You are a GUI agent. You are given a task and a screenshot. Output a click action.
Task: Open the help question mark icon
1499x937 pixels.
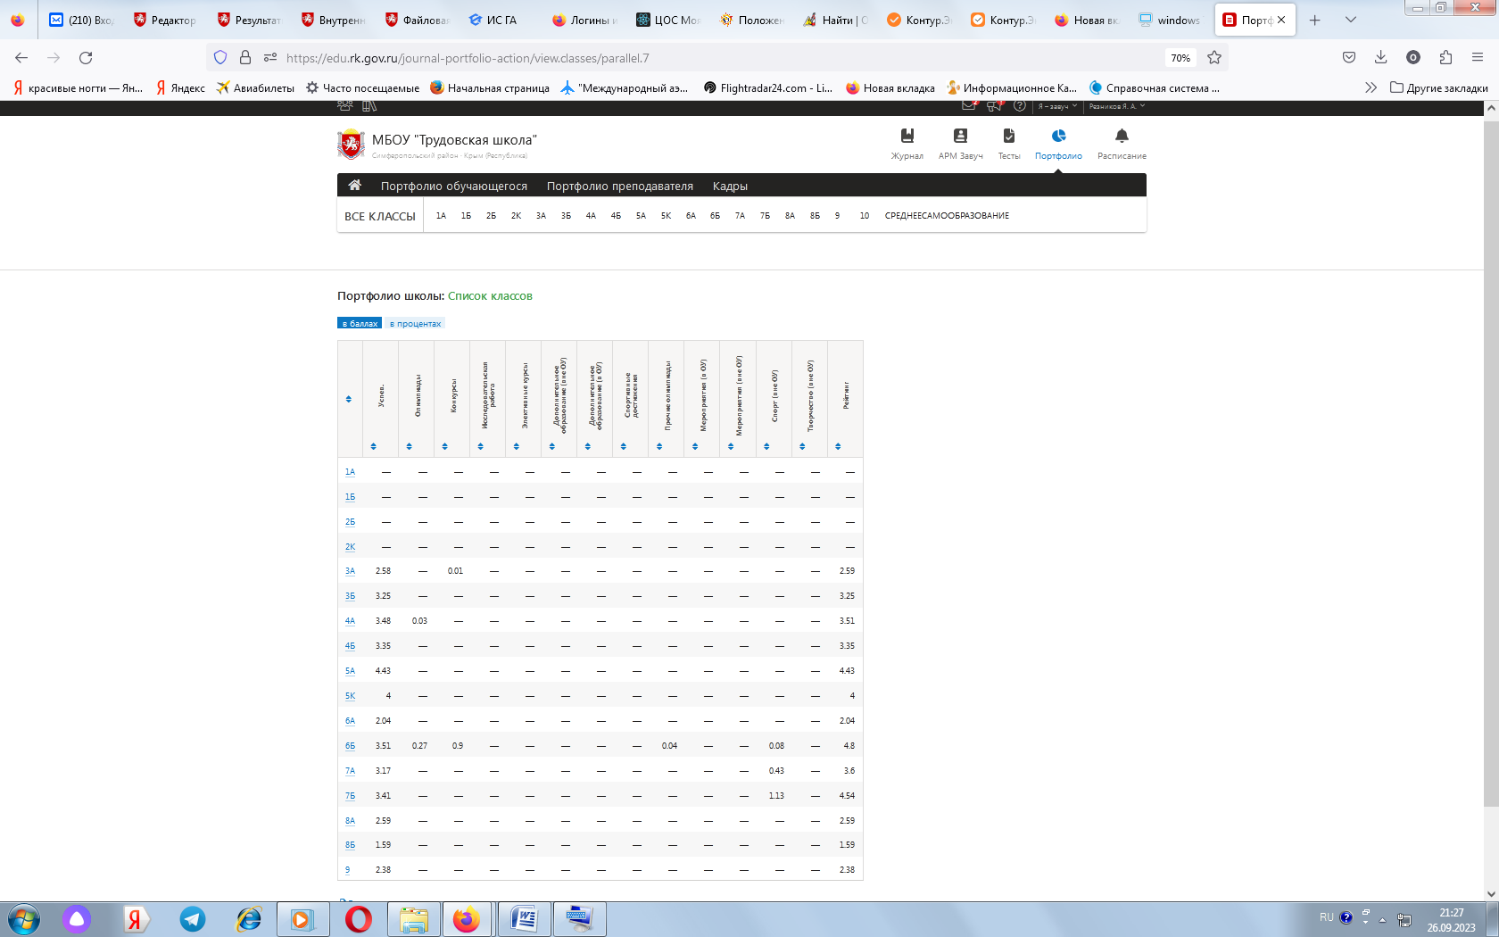[x=1020, y=106]
